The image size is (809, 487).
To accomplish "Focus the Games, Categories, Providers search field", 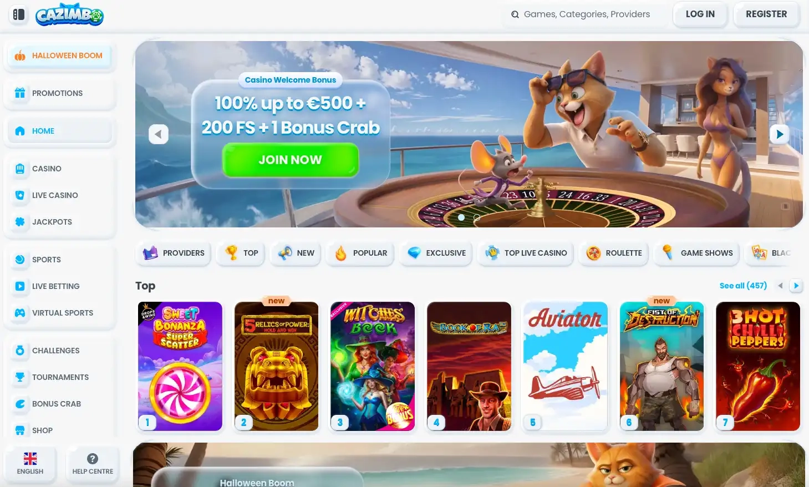I will pyautogui.click(x=586, y=14).
